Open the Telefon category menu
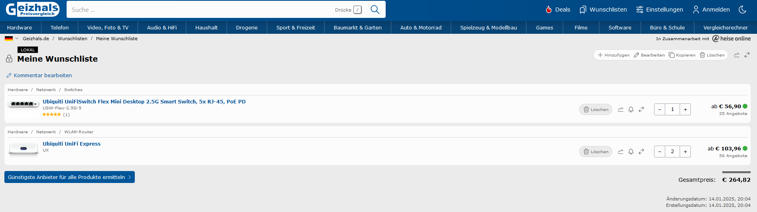 pyautogui.click(x=59, y=27)
